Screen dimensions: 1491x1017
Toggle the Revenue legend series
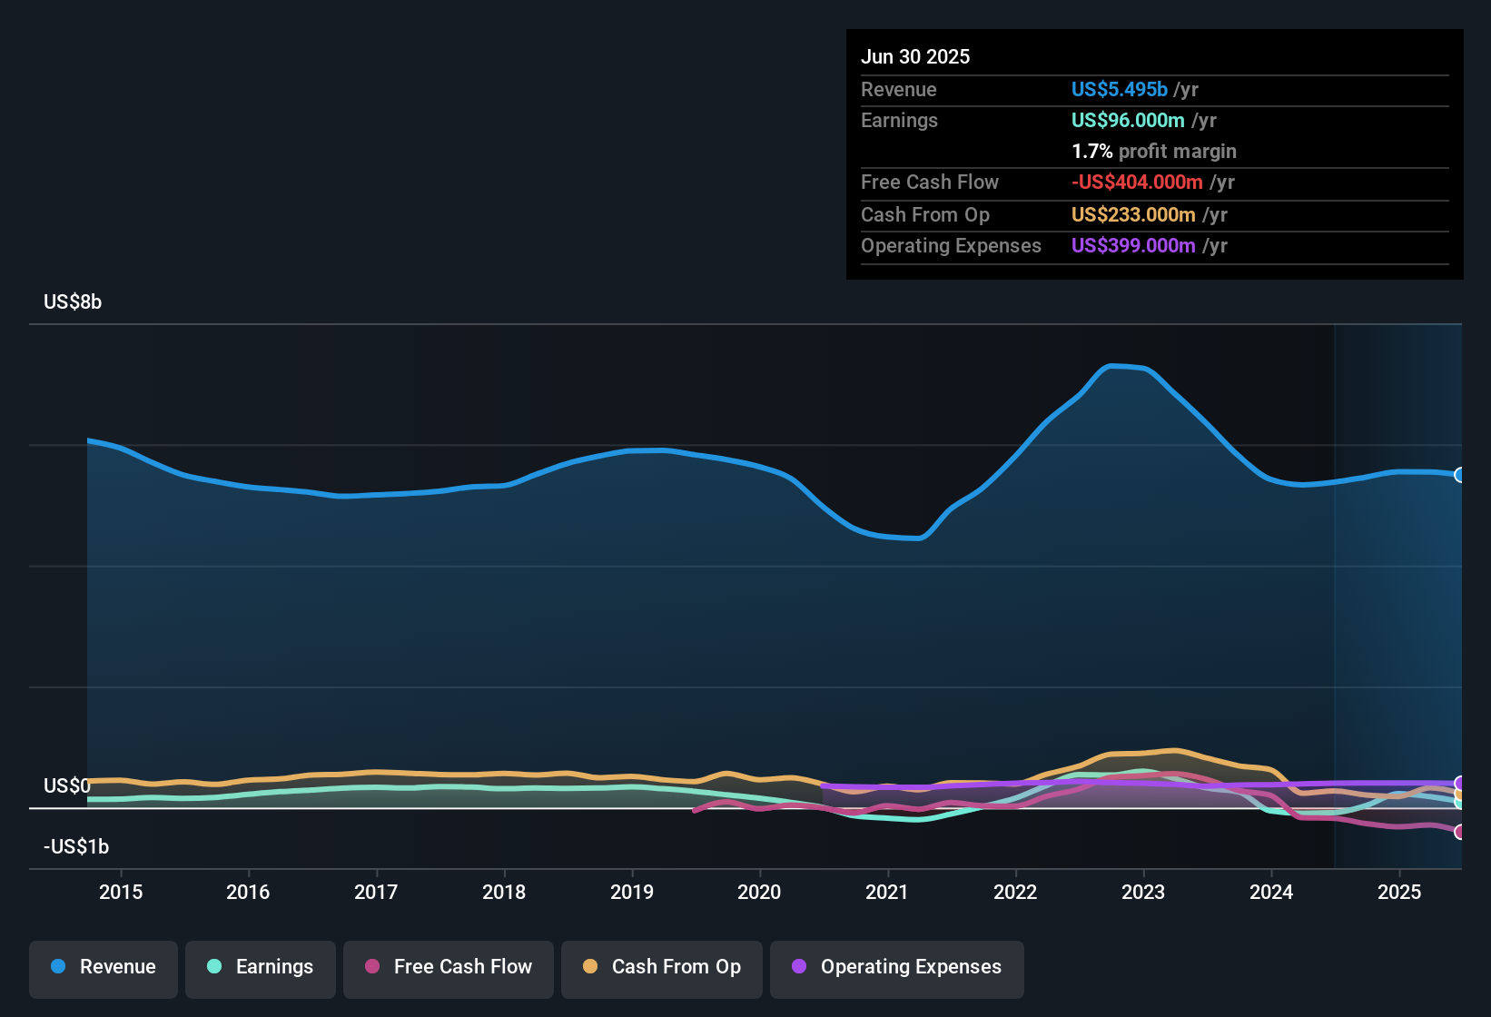click(104, 967)
